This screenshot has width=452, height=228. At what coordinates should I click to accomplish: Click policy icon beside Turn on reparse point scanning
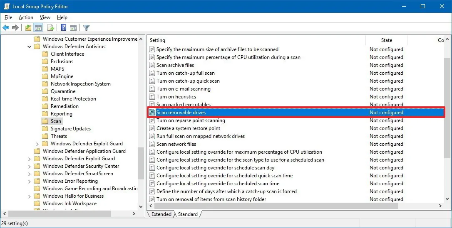(x=152, y=120)
